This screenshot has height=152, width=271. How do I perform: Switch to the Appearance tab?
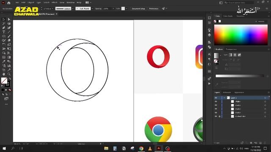click(239, 92)
